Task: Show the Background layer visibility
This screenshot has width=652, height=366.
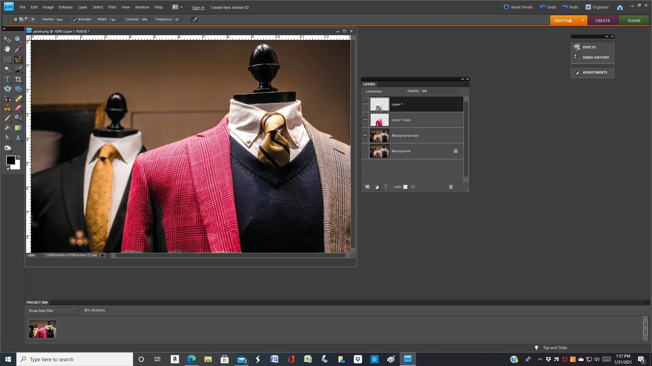Action: click(365, 151)
